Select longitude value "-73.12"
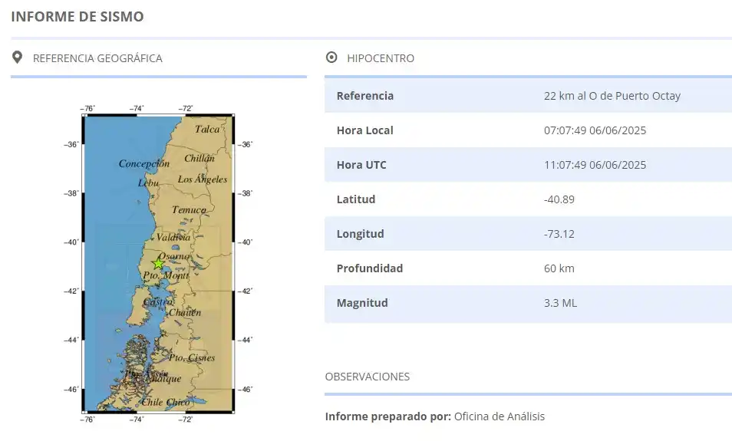Screen dimensions: 732x441 pyautogui.click(x=559, y=234)
